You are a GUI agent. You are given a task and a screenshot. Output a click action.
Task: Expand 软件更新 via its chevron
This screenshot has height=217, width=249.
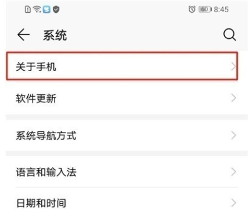click(x=233, y=98)
